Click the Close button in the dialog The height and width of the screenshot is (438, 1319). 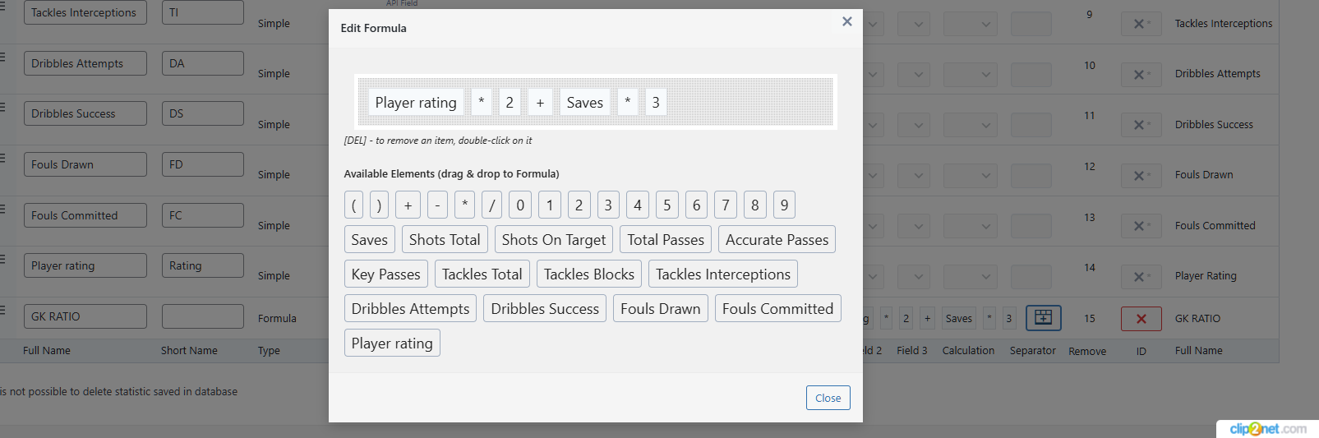pyautogui.click(x=828, y=398)
